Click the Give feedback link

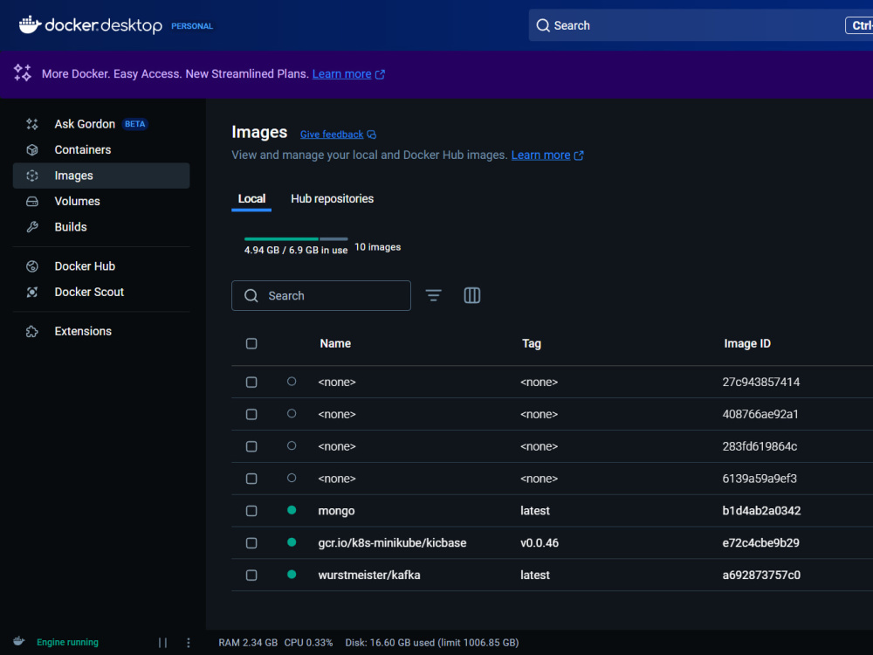[x=332, y=134]
